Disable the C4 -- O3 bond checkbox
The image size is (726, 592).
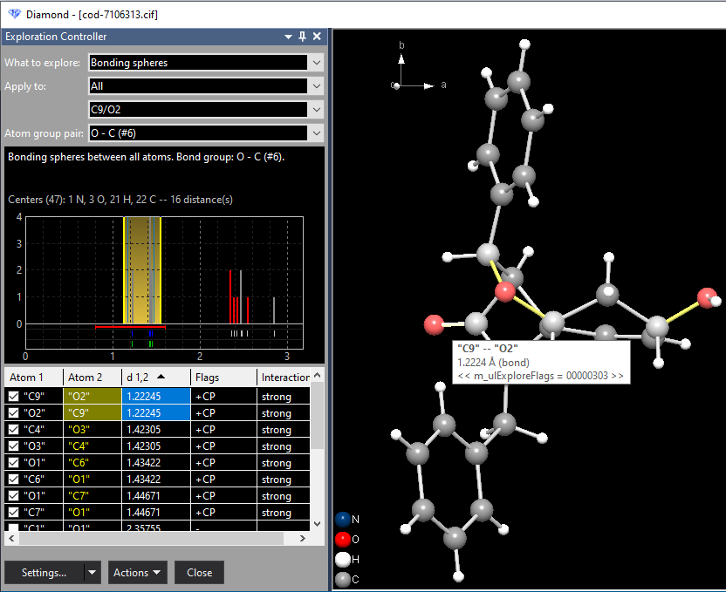click(12, 429)
